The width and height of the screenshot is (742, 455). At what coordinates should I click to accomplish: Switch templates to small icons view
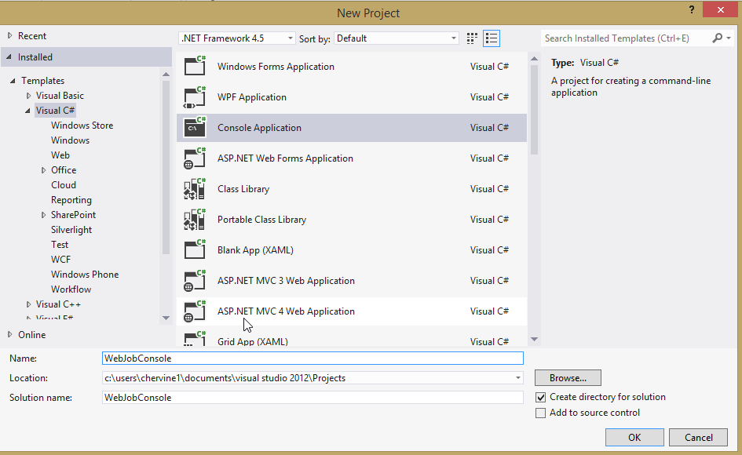(472, 38)
